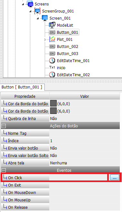Select the Envia valor botão property row
This screenshot has height=212, width=122.
[x=25, y=148]
